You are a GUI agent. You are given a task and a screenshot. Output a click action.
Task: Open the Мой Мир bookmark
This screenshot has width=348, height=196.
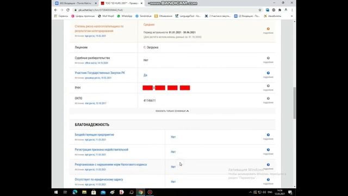[106, 16]
